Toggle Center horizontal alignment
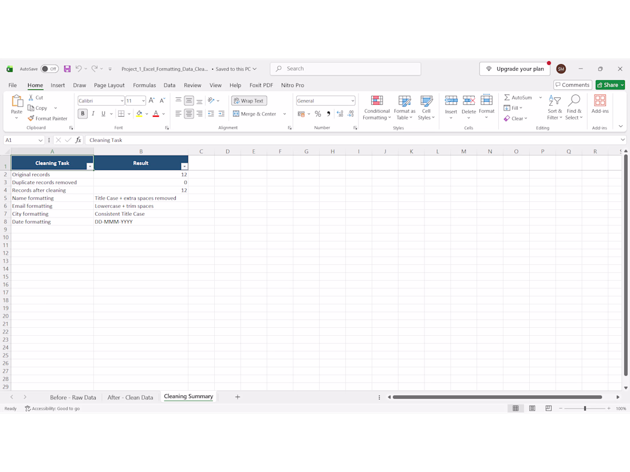Viewport: 630px width, 472px height. [x=189, y=114]
